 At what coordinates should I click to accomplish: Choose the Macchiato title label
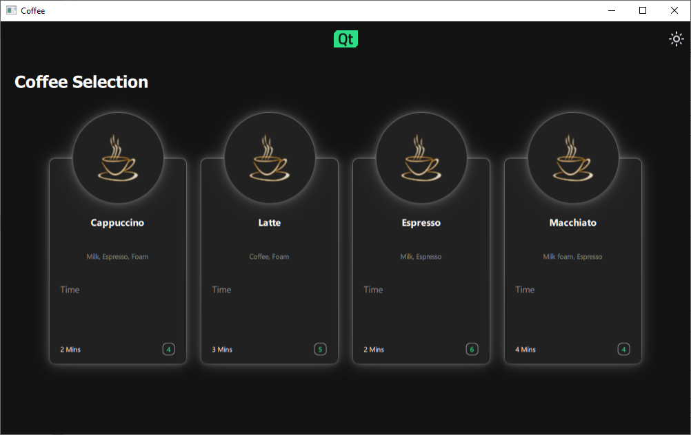[x=573, y=223]
